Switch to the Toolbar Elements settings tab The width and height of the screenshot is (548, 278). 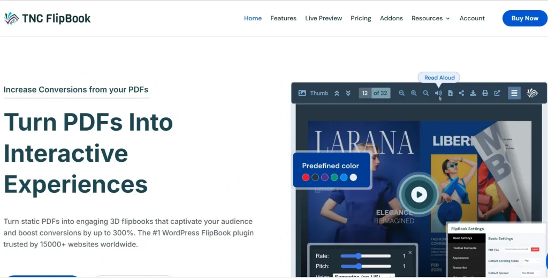pyautogui.click(x=464, y=248)
